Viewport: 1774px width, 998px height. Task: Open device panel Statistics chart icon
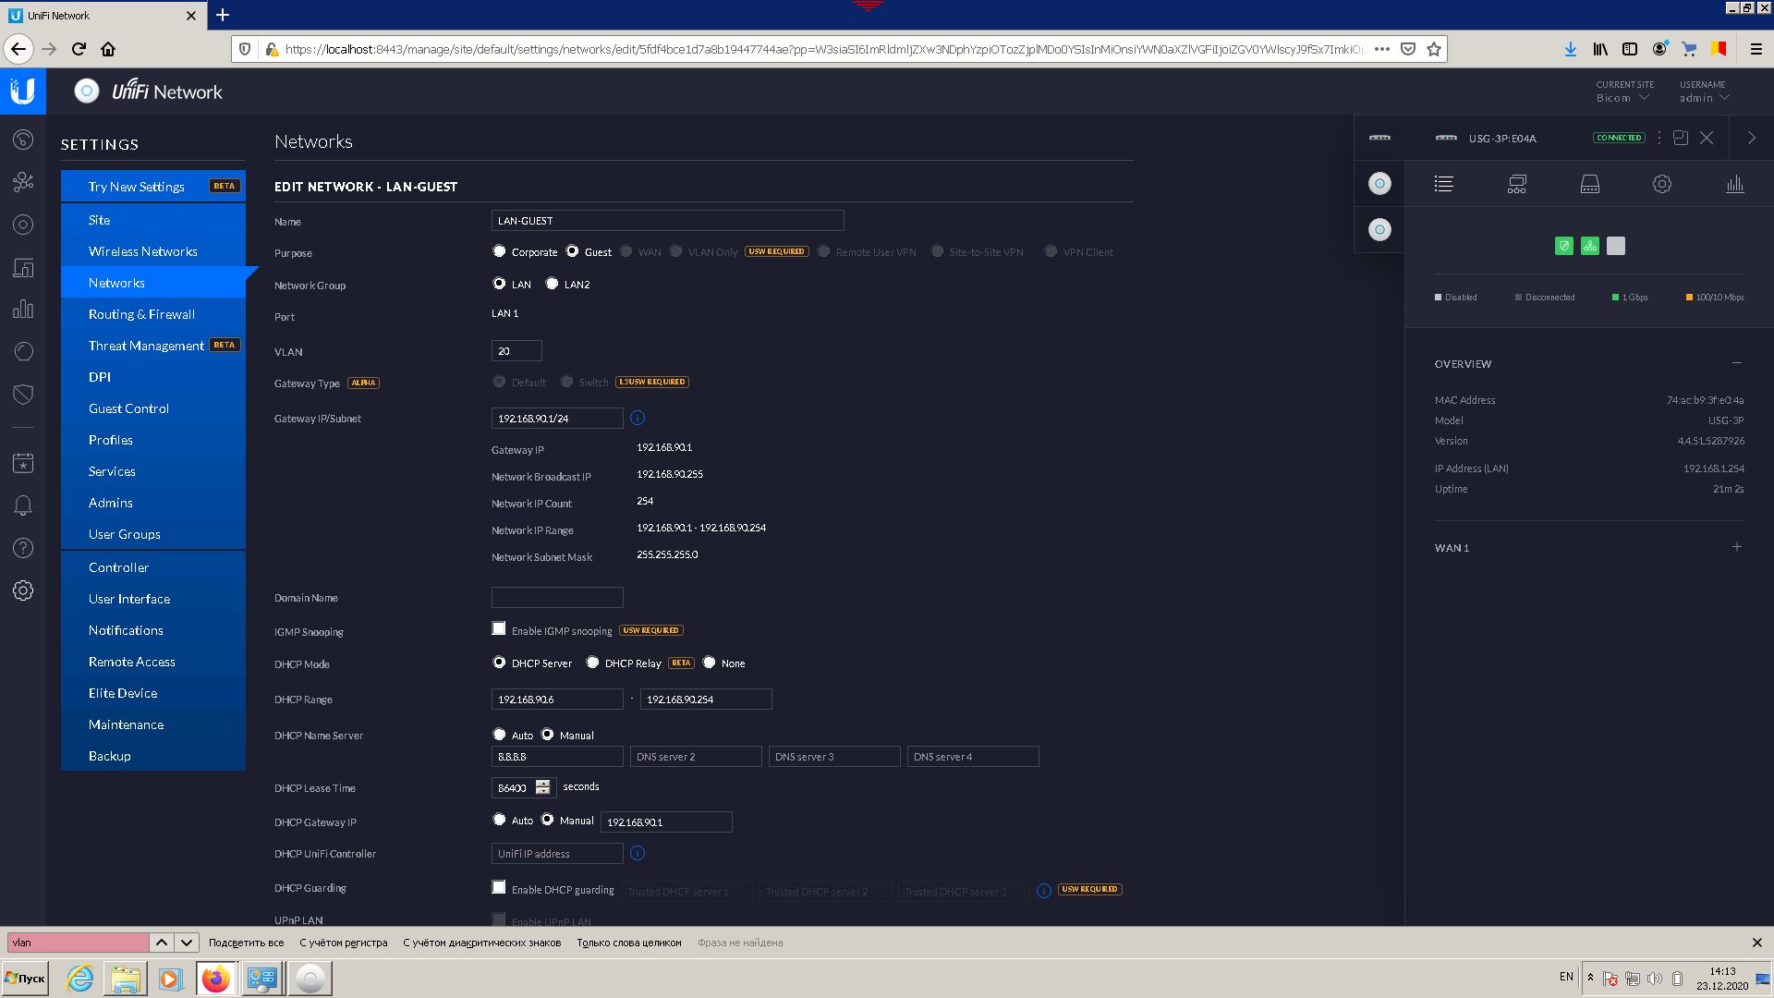click(x=1734, y=184)
